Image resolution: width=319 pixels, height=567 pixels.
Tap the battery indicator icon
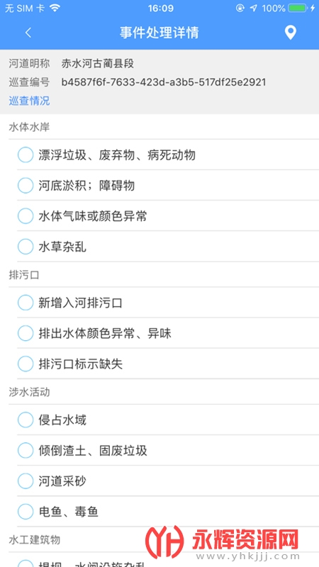(297, 8)
